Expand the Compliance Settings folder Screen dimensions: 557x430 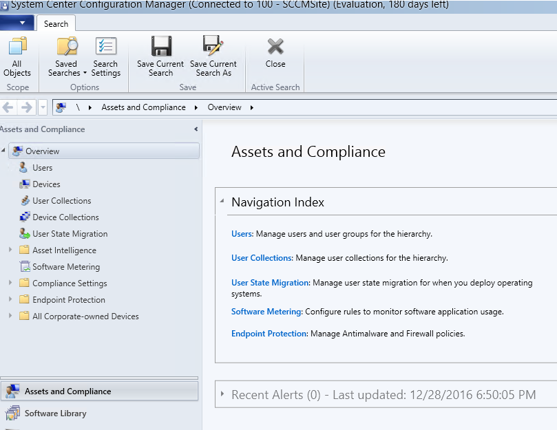[x=10, y=283]
